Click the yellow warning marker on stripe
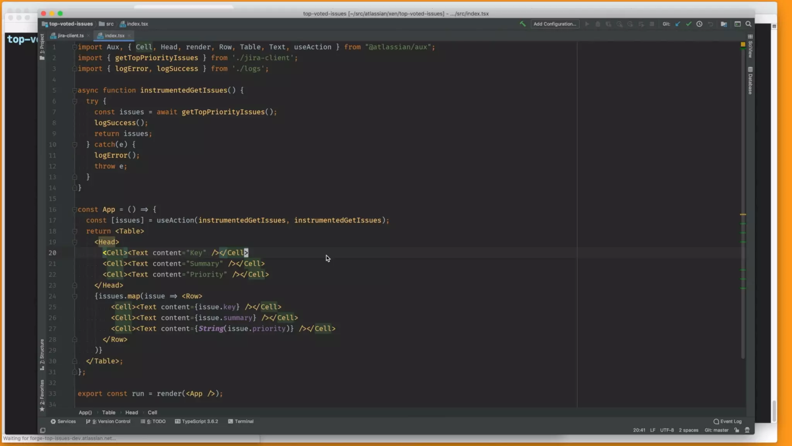The height and width of the screenshot is (446, 792). click(x=743, y=214)
